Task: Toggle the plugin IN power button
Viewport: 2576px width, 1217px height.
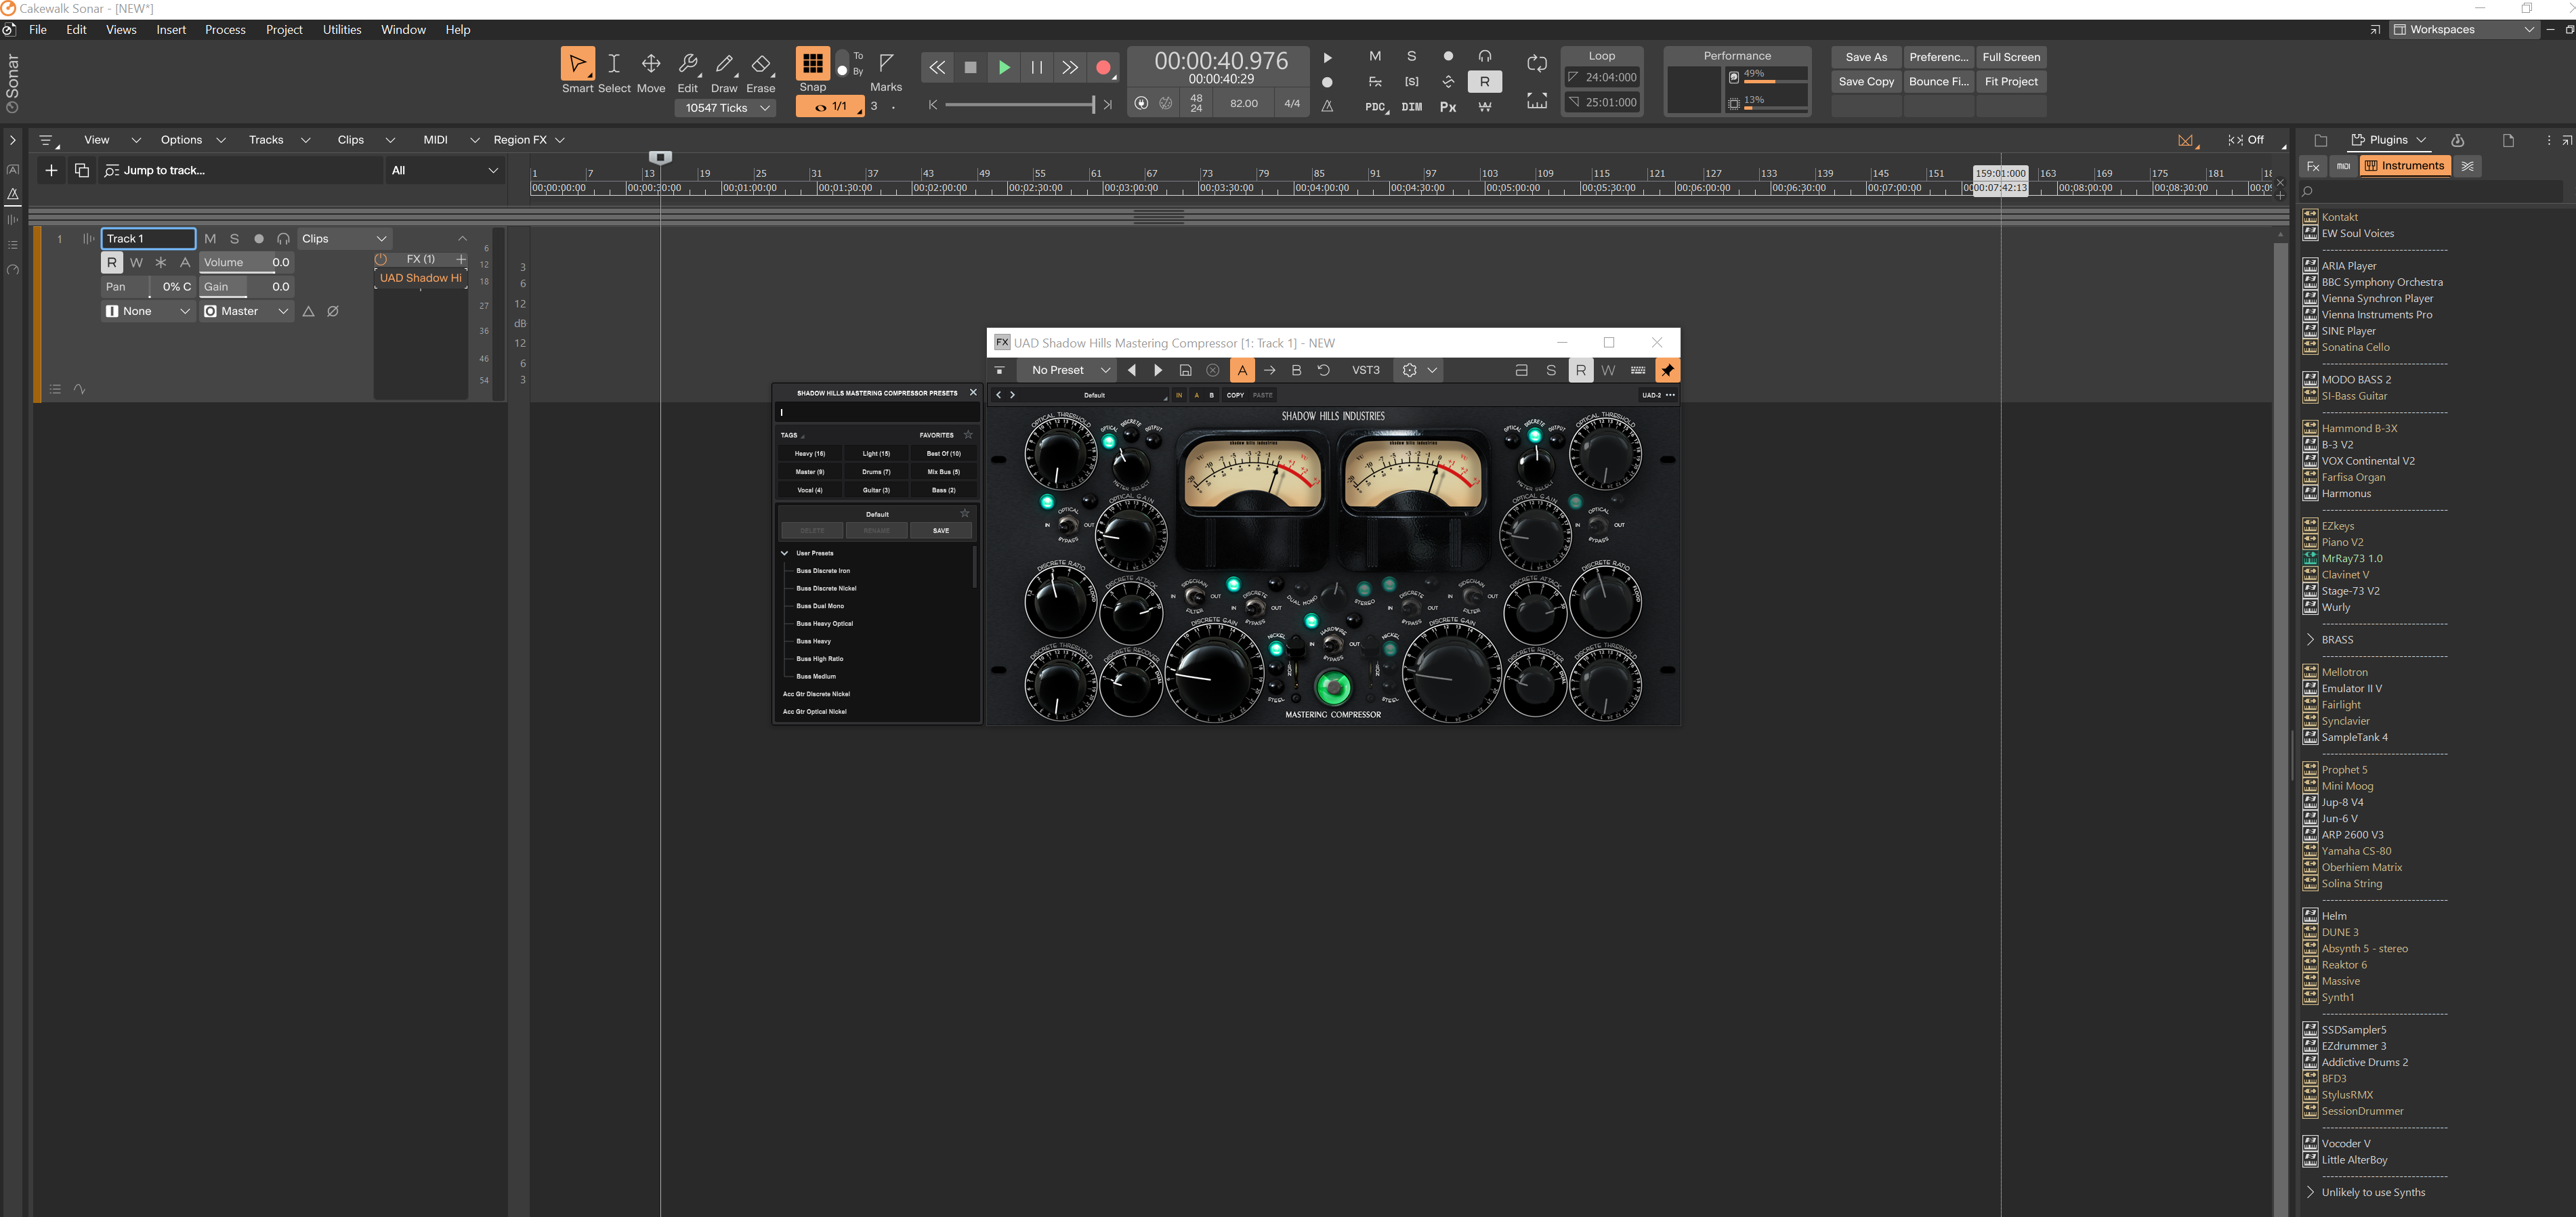Action: pos(1179,395)
